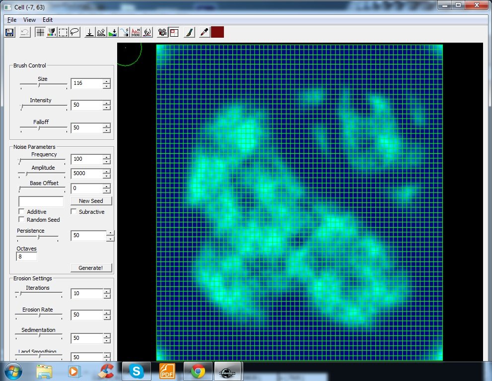Select the rectangular selection tool
Viewport: 492px width, 381px height.
coord(63,32)
